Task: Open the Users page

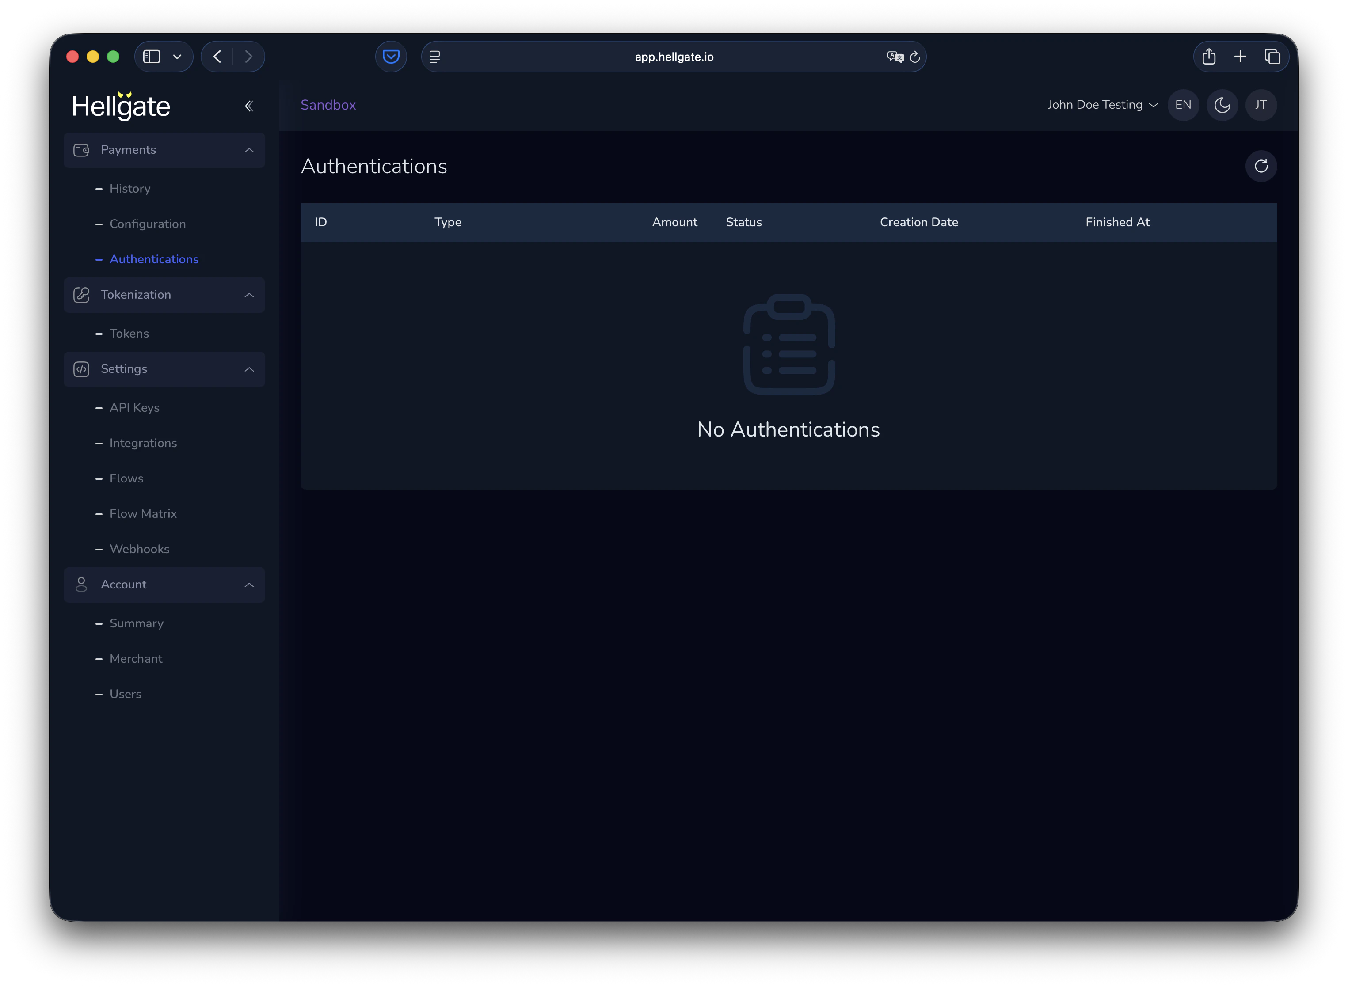Action: 126,694
